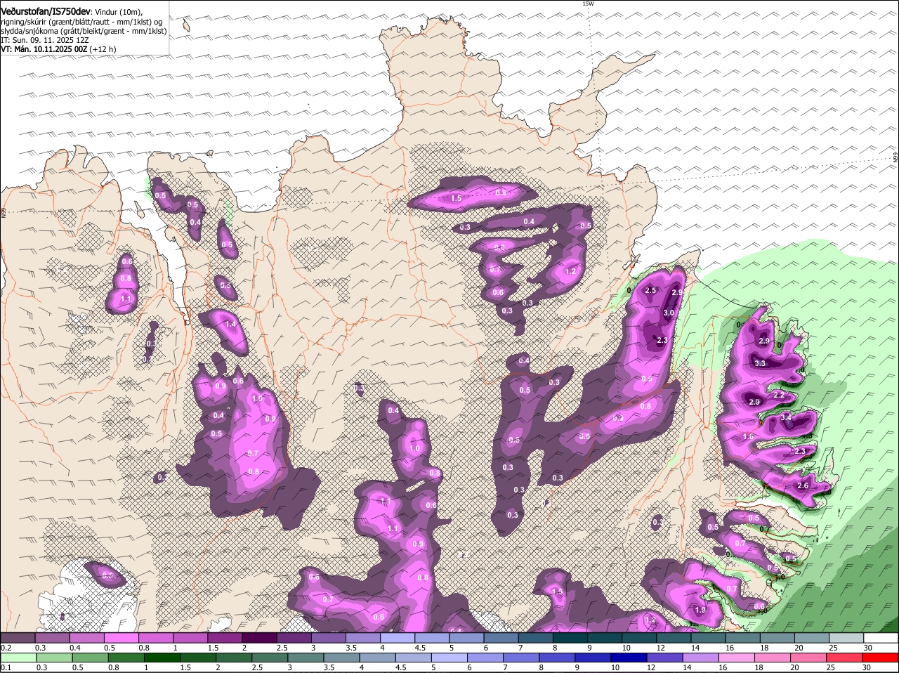This screenshot has height=673, width=899.
Task: Click the 1.6 snowfall value label
Action: click(748, 437)
